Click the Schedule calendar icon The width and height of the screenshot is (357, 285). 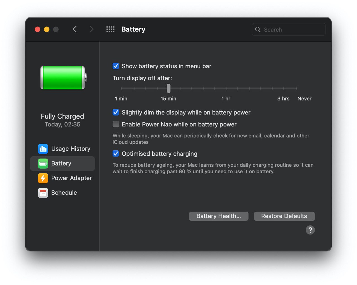click(43, 193)
